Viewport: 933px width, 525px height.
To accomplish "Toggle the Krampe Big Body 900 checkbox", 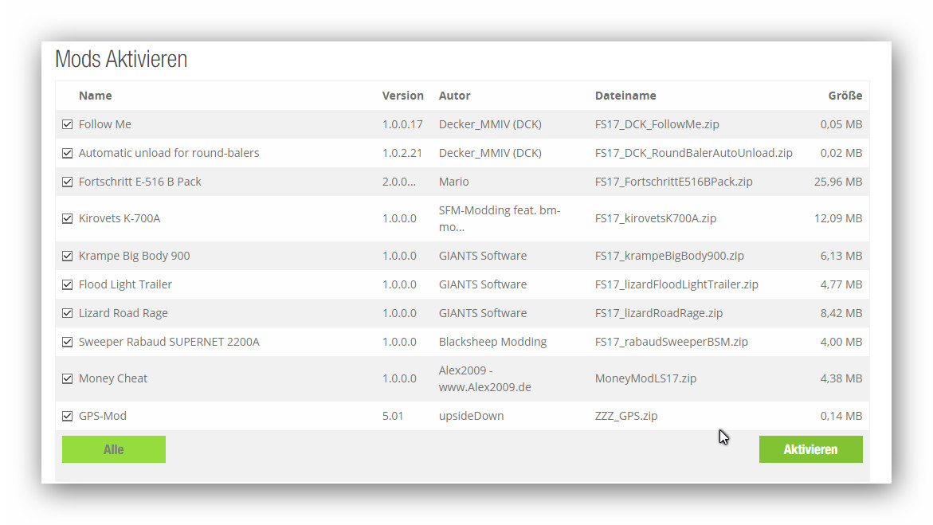I will [68, 256].
